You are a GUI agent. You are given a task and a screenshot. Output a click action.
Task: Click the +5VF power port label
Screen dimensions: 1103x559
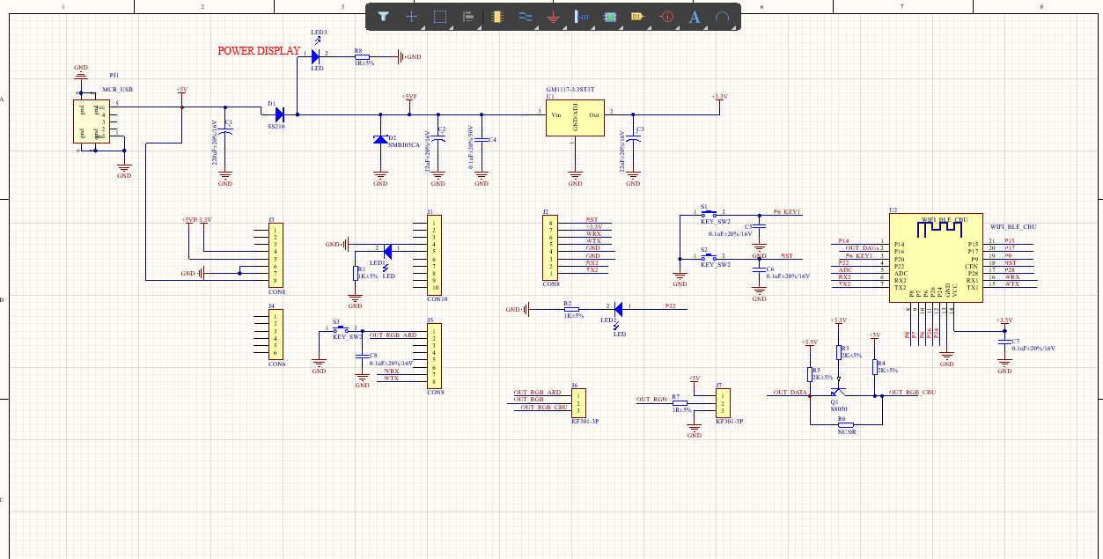click(x=408, y=97)
